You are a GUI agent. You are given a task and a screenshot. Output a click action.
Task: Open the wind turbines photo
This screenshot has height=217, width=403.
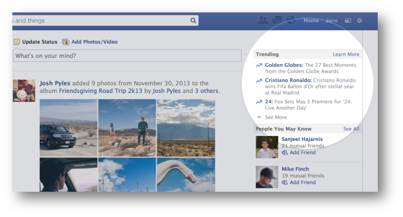(x=127, y=174)
